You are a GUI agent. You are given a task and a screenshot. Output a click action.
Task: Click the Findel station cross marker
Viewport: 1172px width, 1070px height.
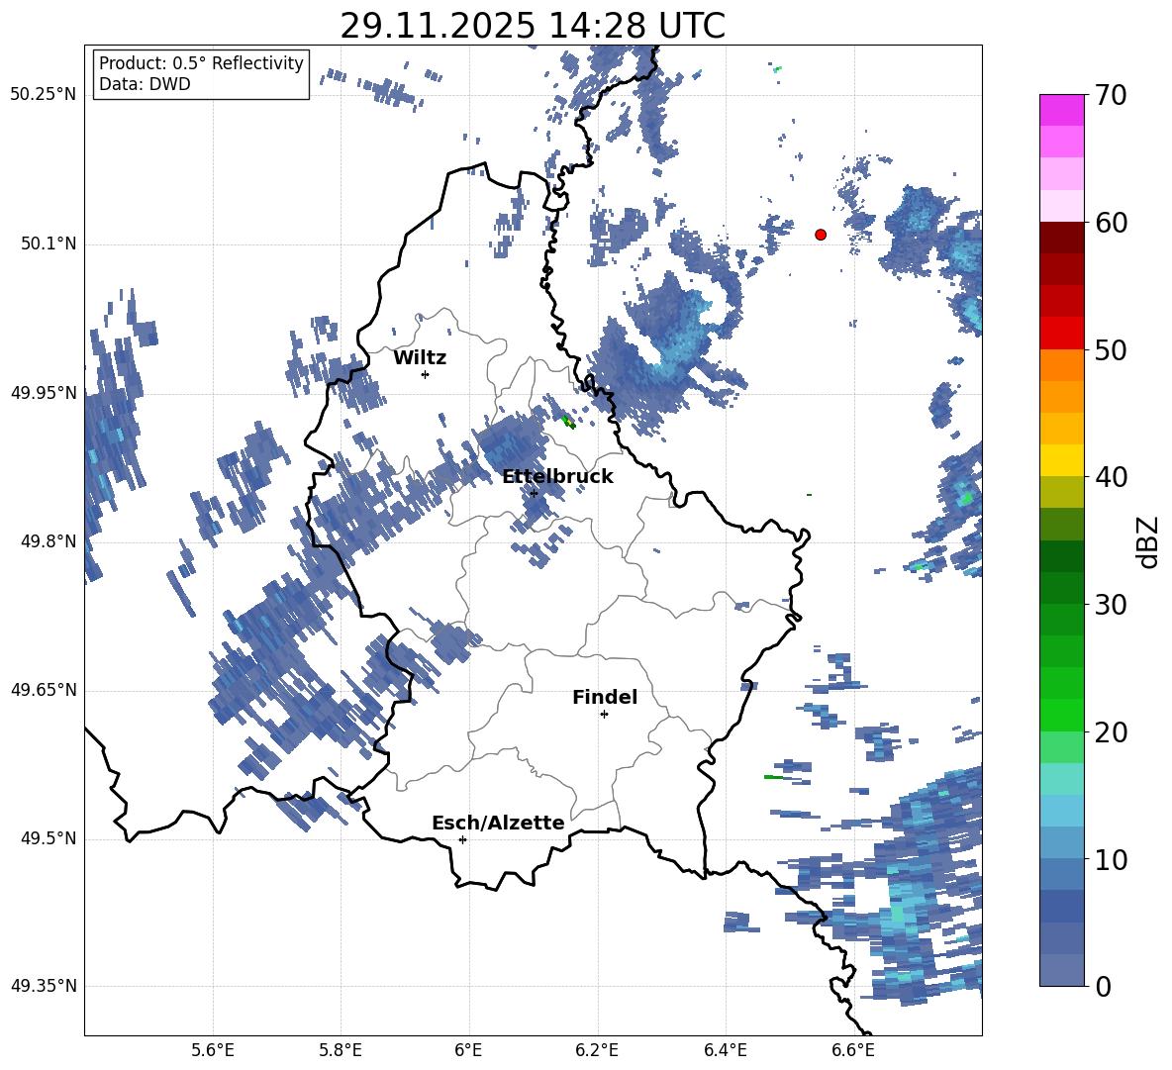[604, 715]
